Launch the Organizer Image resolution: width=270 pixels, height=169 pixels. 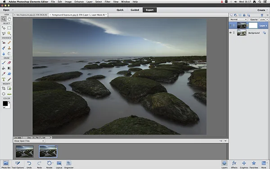click(69, 164)
